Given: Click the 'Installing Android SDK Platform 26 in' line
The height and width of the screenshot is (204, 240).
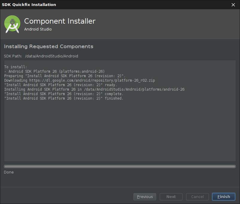Looking at the screenshot, I should 94,89.
